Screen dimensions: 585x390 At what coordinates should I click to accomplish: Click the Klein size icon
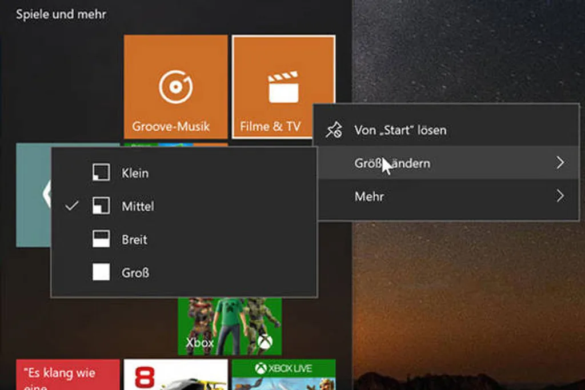(101, 172)
